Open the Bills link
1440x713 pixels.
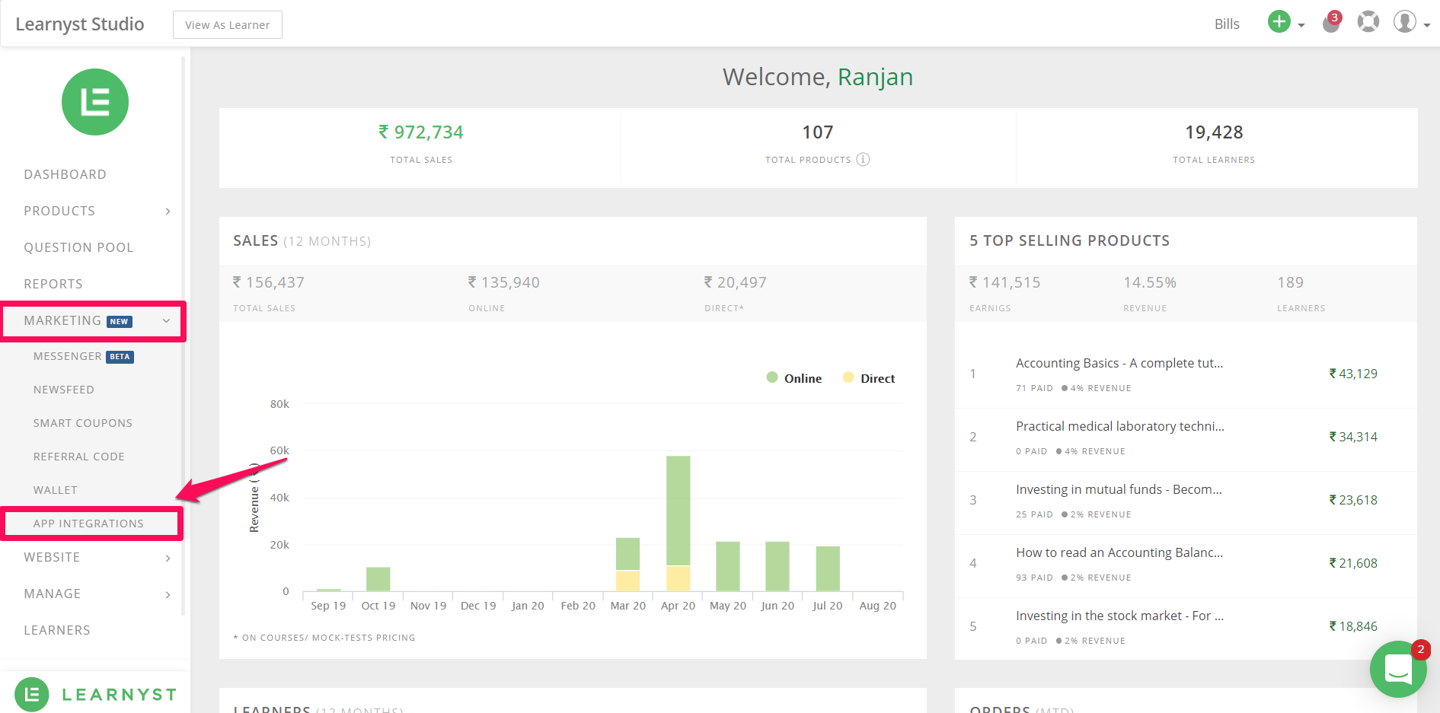tap(1227, 24)
